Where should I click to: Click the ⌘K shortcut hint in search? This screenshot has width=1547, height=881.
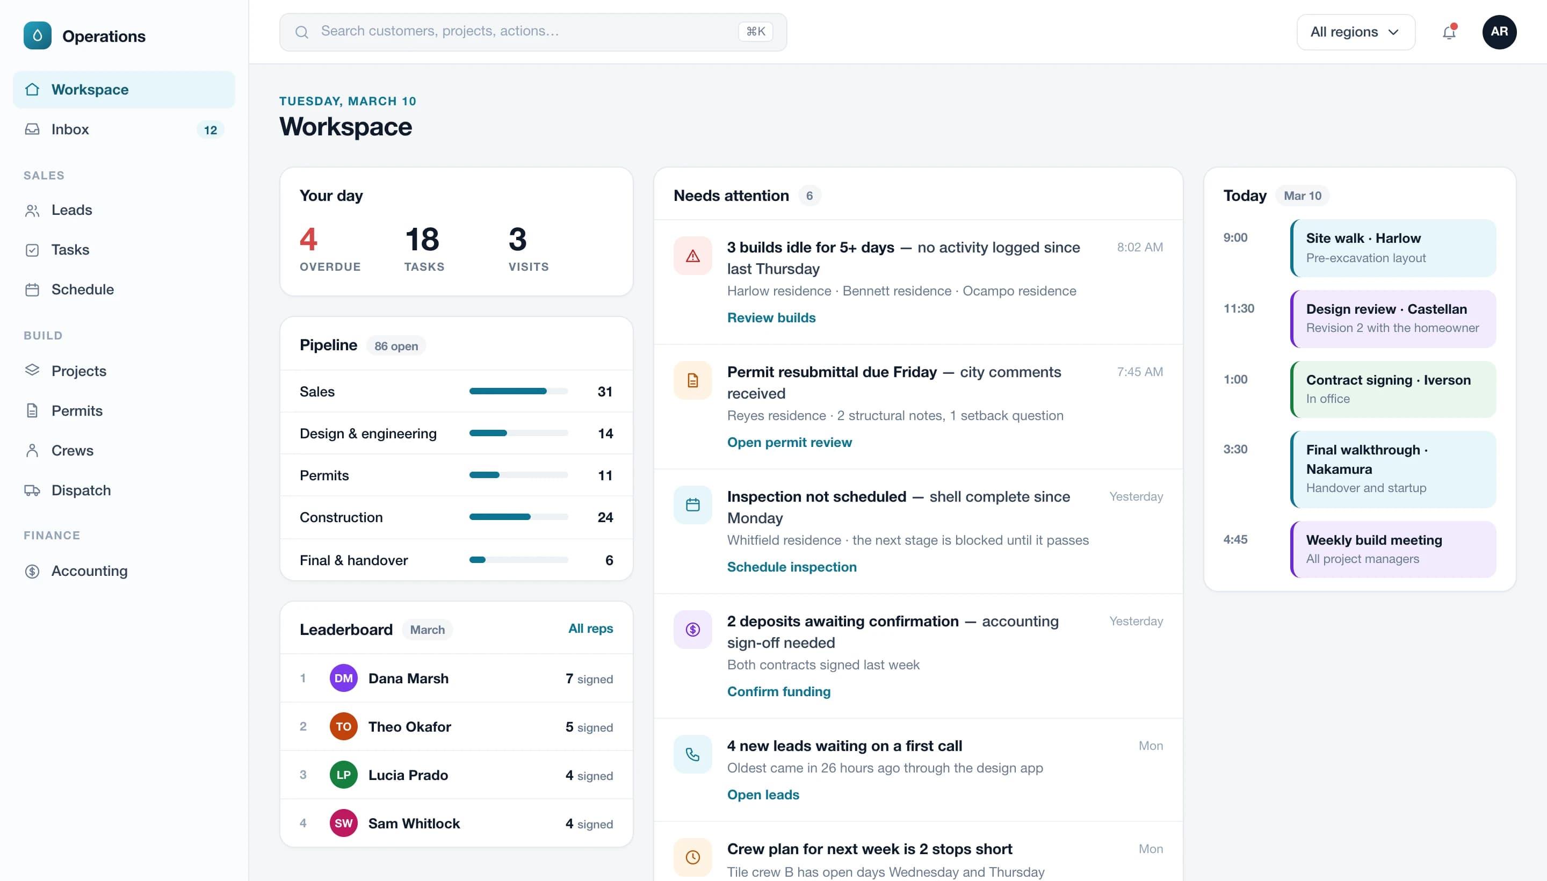[755, 32]
